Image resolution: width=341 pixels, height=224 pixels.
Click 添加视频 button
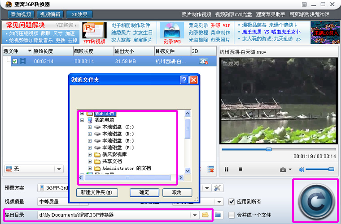coord(21,14)
